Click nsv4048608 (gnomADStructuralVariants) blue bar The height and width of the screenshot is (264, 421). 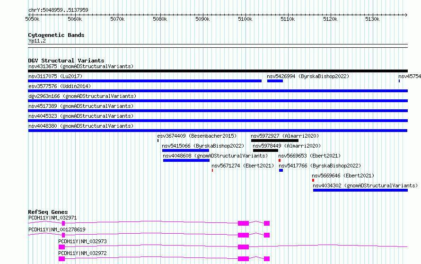click(x=186, y=160)
